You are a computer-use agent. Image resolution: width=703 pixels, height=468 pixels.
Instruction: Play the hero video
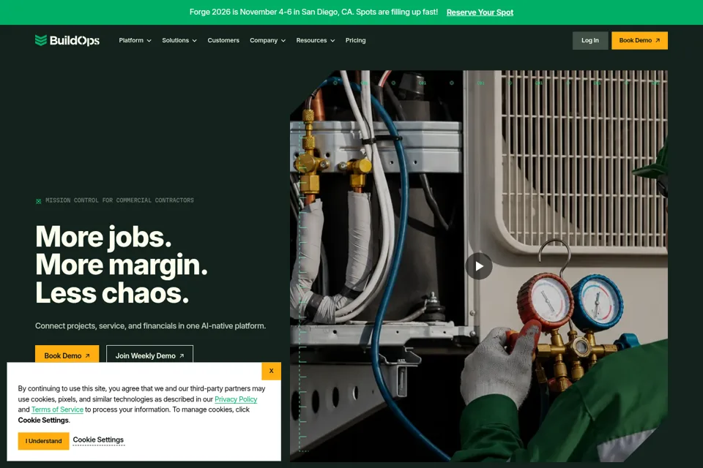point(478,266)
